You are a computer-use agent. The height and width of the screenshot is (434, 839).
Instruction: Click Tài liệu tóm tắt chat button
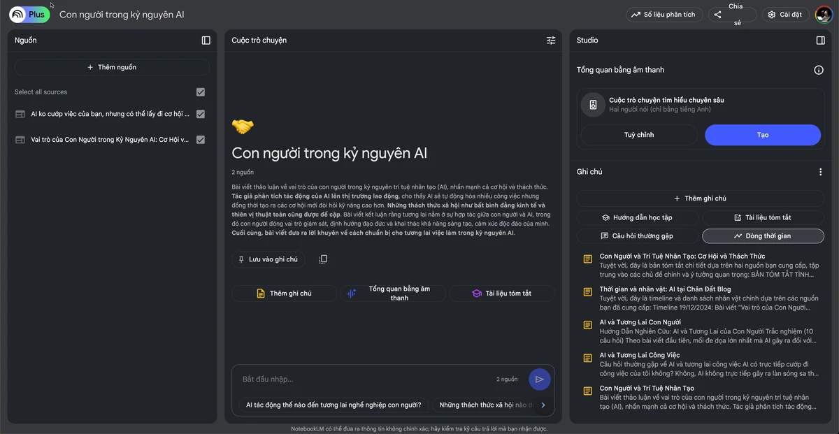click(x=502, y=294)
